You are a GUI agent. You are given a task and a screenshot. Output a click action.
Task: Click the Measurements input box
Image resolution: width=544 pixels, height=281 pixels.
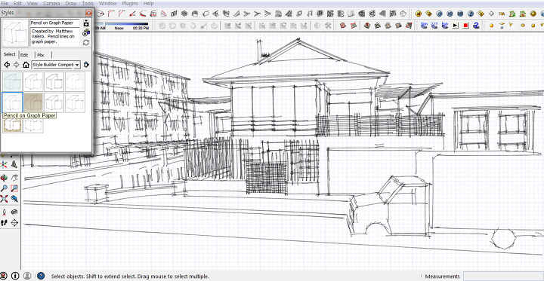pyautogui.click(x=503, y=276)
